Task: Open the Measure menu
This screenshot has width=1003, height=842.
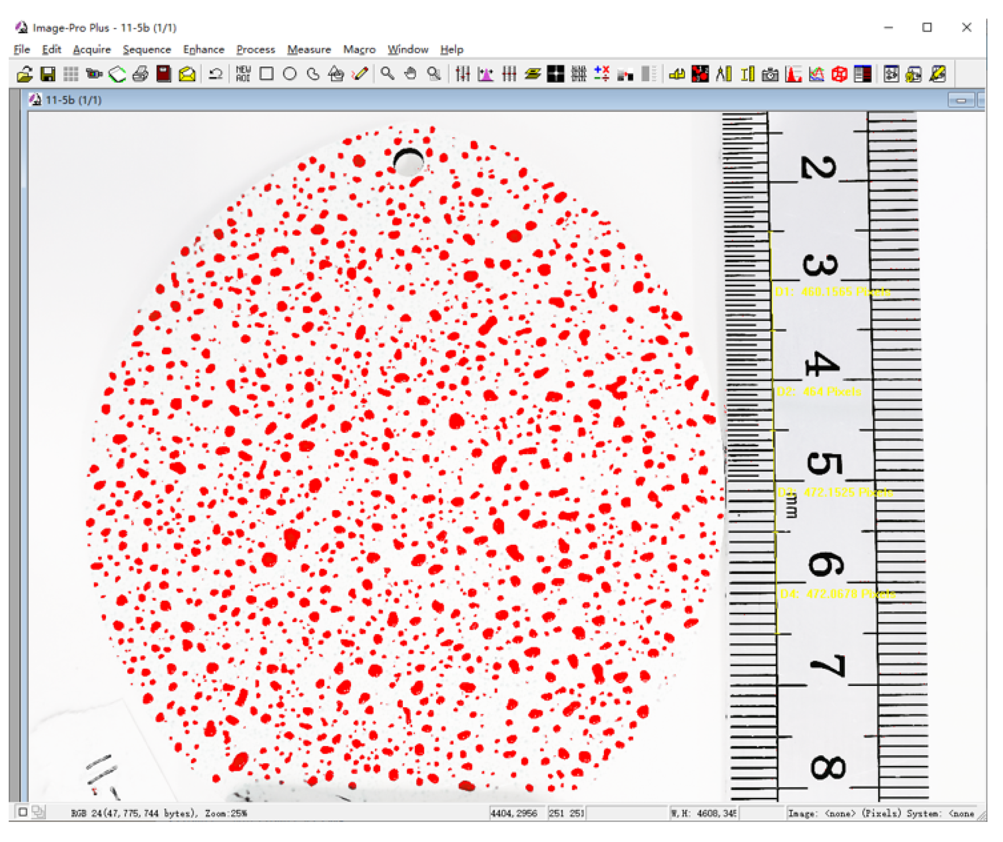Action: click(x=309, y=50)
